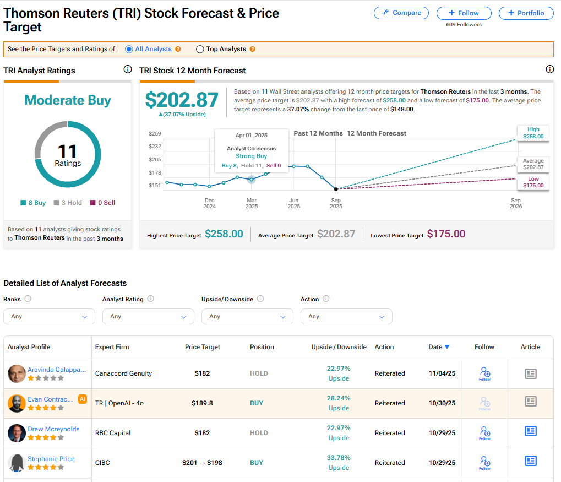The image size is (561, 482).
Task: Select the Top Analysts radio button
Action: point(200,49)
